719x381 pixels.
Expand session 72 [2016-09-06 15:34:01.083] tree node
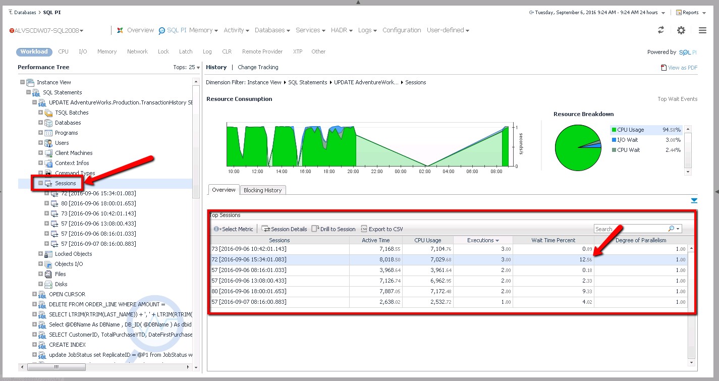pos(47,193)
